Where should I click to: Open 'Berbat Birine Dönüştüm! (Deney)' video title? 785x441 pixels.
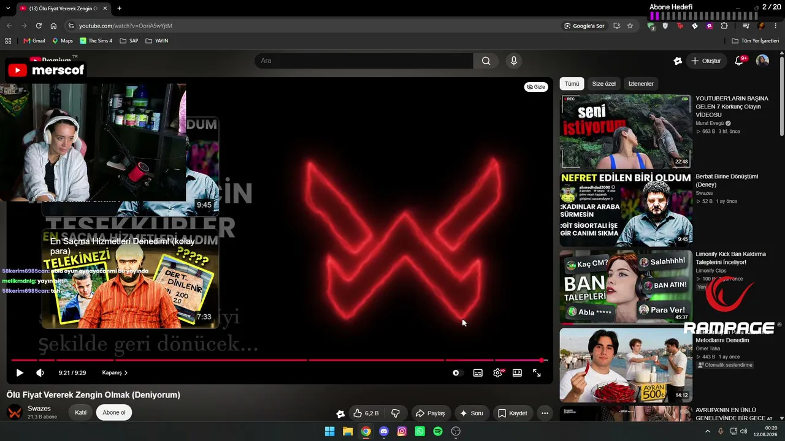(727, 180)
